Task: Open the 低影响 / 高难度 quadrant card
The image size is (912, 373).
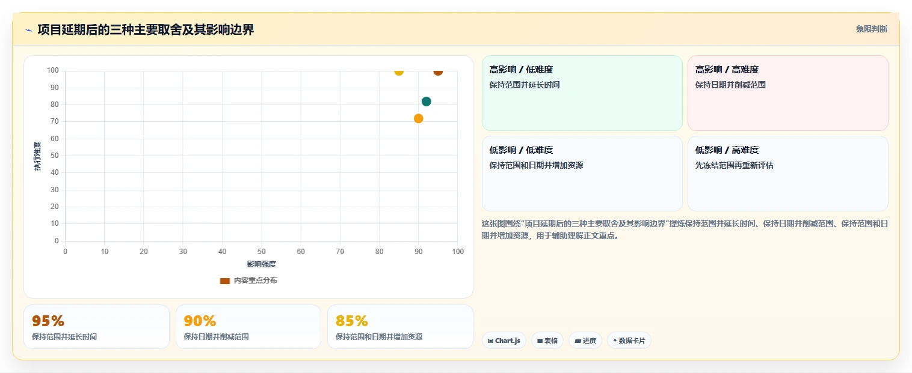Action: click(x=788, y=174)
